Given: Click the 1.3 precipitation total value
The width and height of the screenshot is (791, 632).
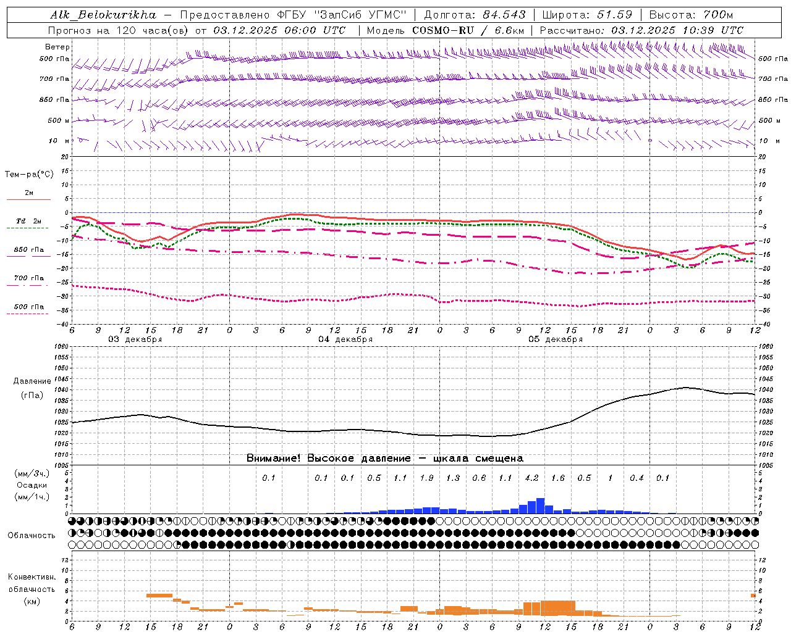Looking at the screenshot, I should pyautogui.click(x=453, y=478).
